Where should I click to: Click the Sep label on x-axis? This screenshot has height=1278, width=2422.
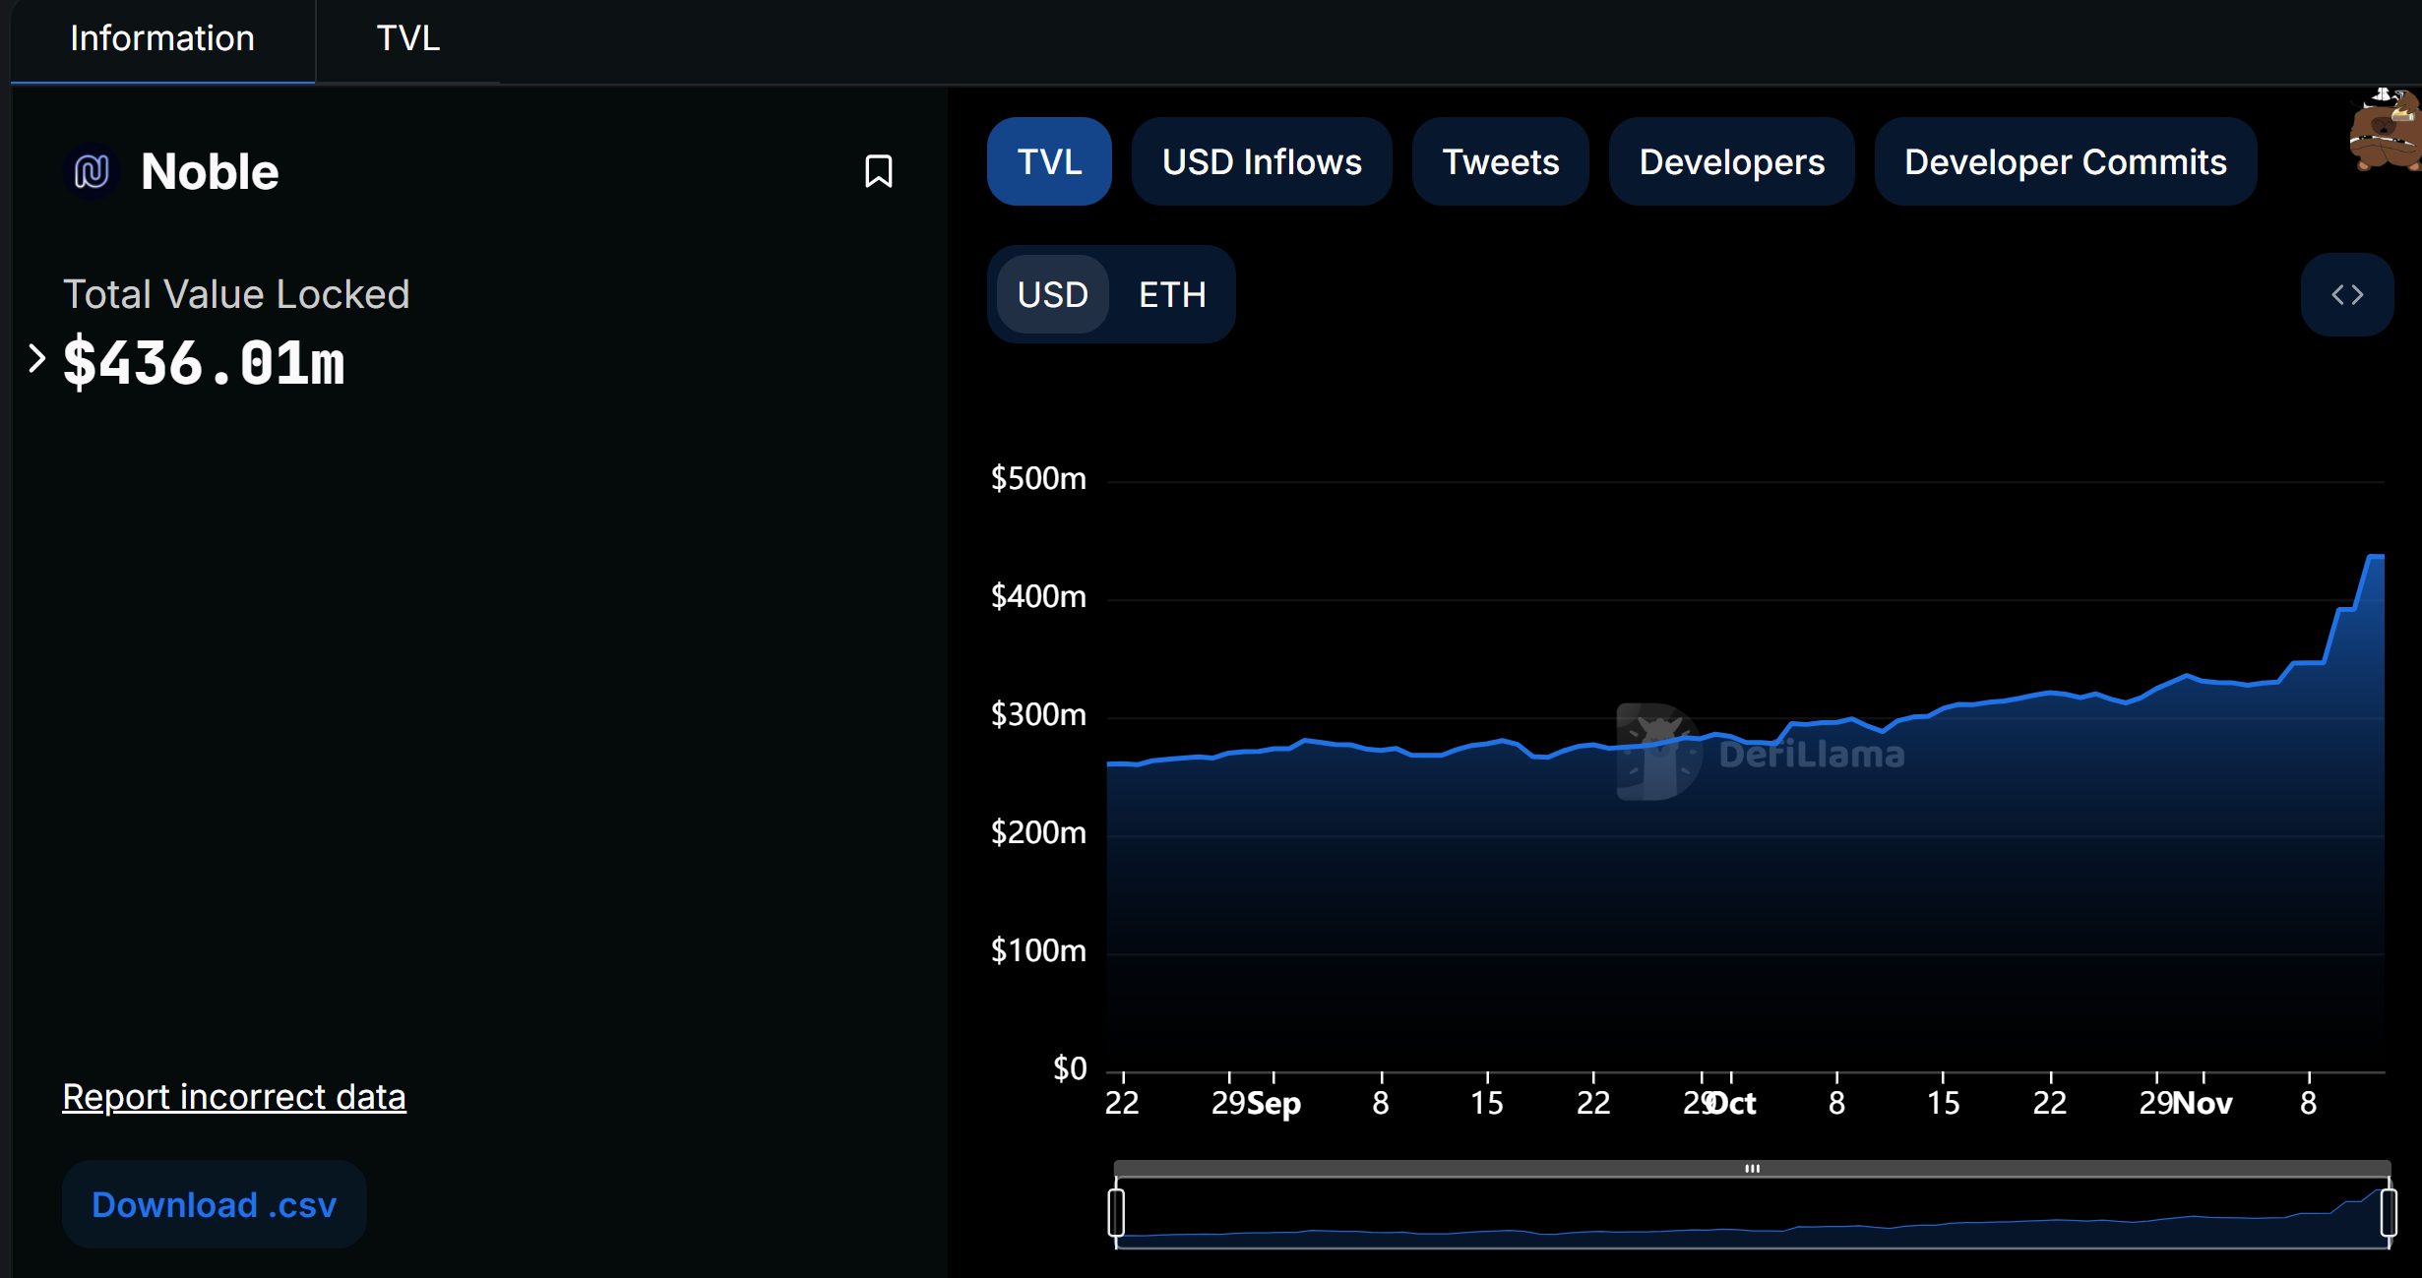1273,1103
